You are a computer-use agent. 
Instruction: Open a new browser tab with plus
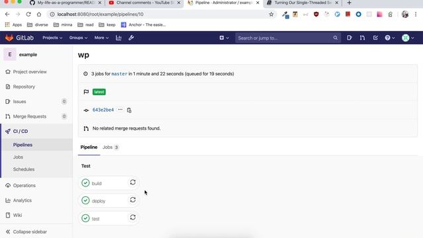349,3
